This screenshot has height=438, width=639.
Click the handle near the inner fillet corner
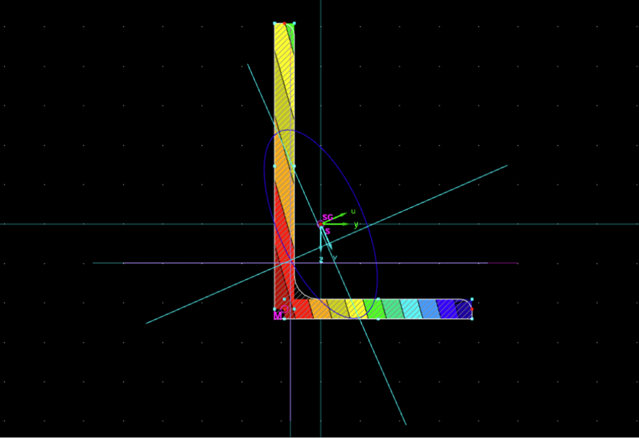point(294,308)
